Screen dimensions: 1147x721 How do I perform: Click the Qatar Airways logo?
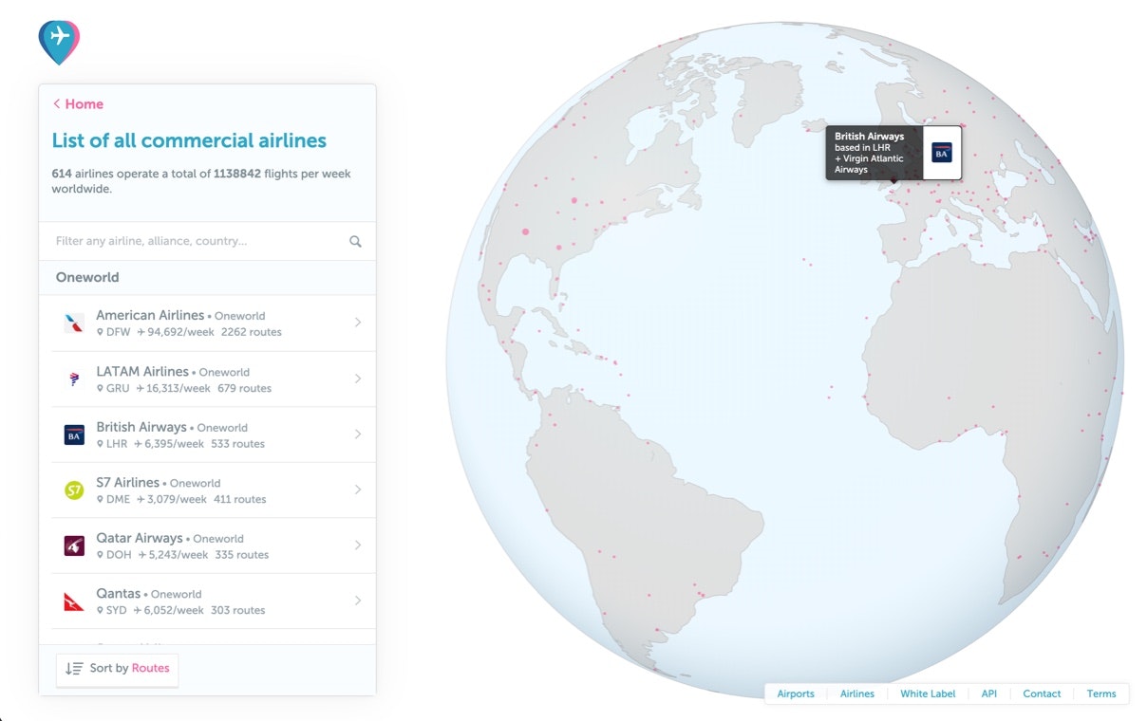tap(74, 545)
